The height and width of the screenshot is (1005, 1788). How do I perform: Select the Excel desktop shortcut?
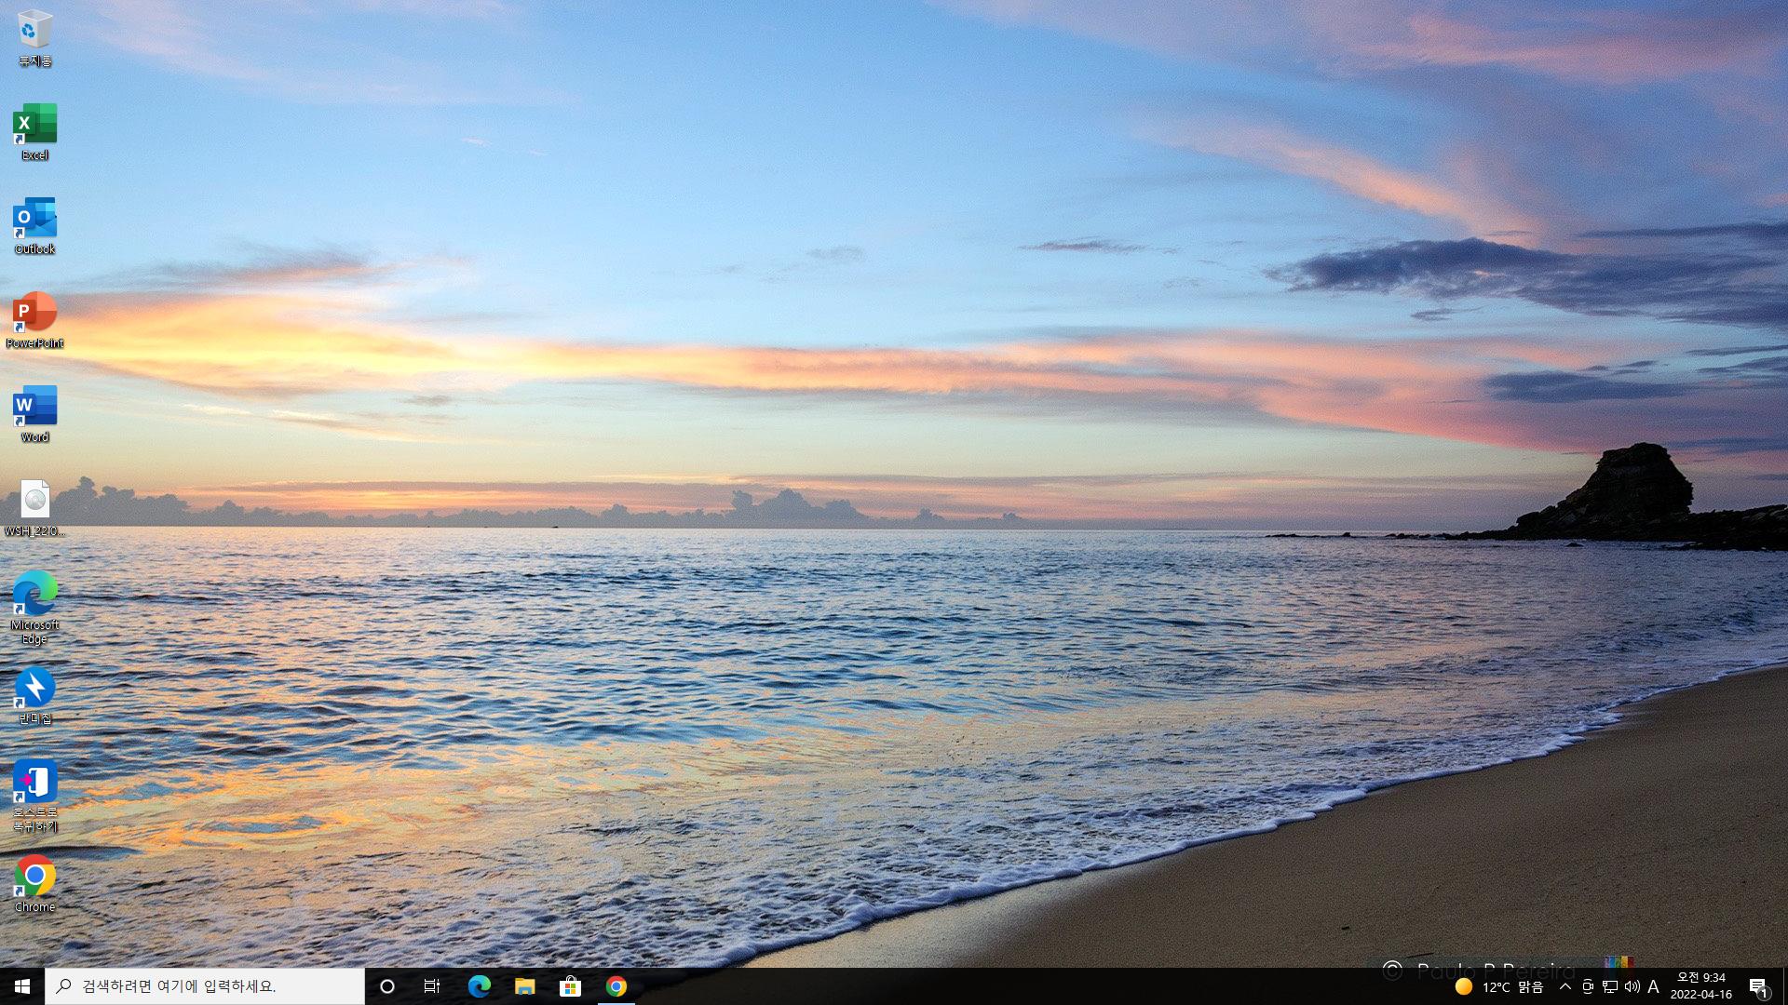tap(34, 132)
